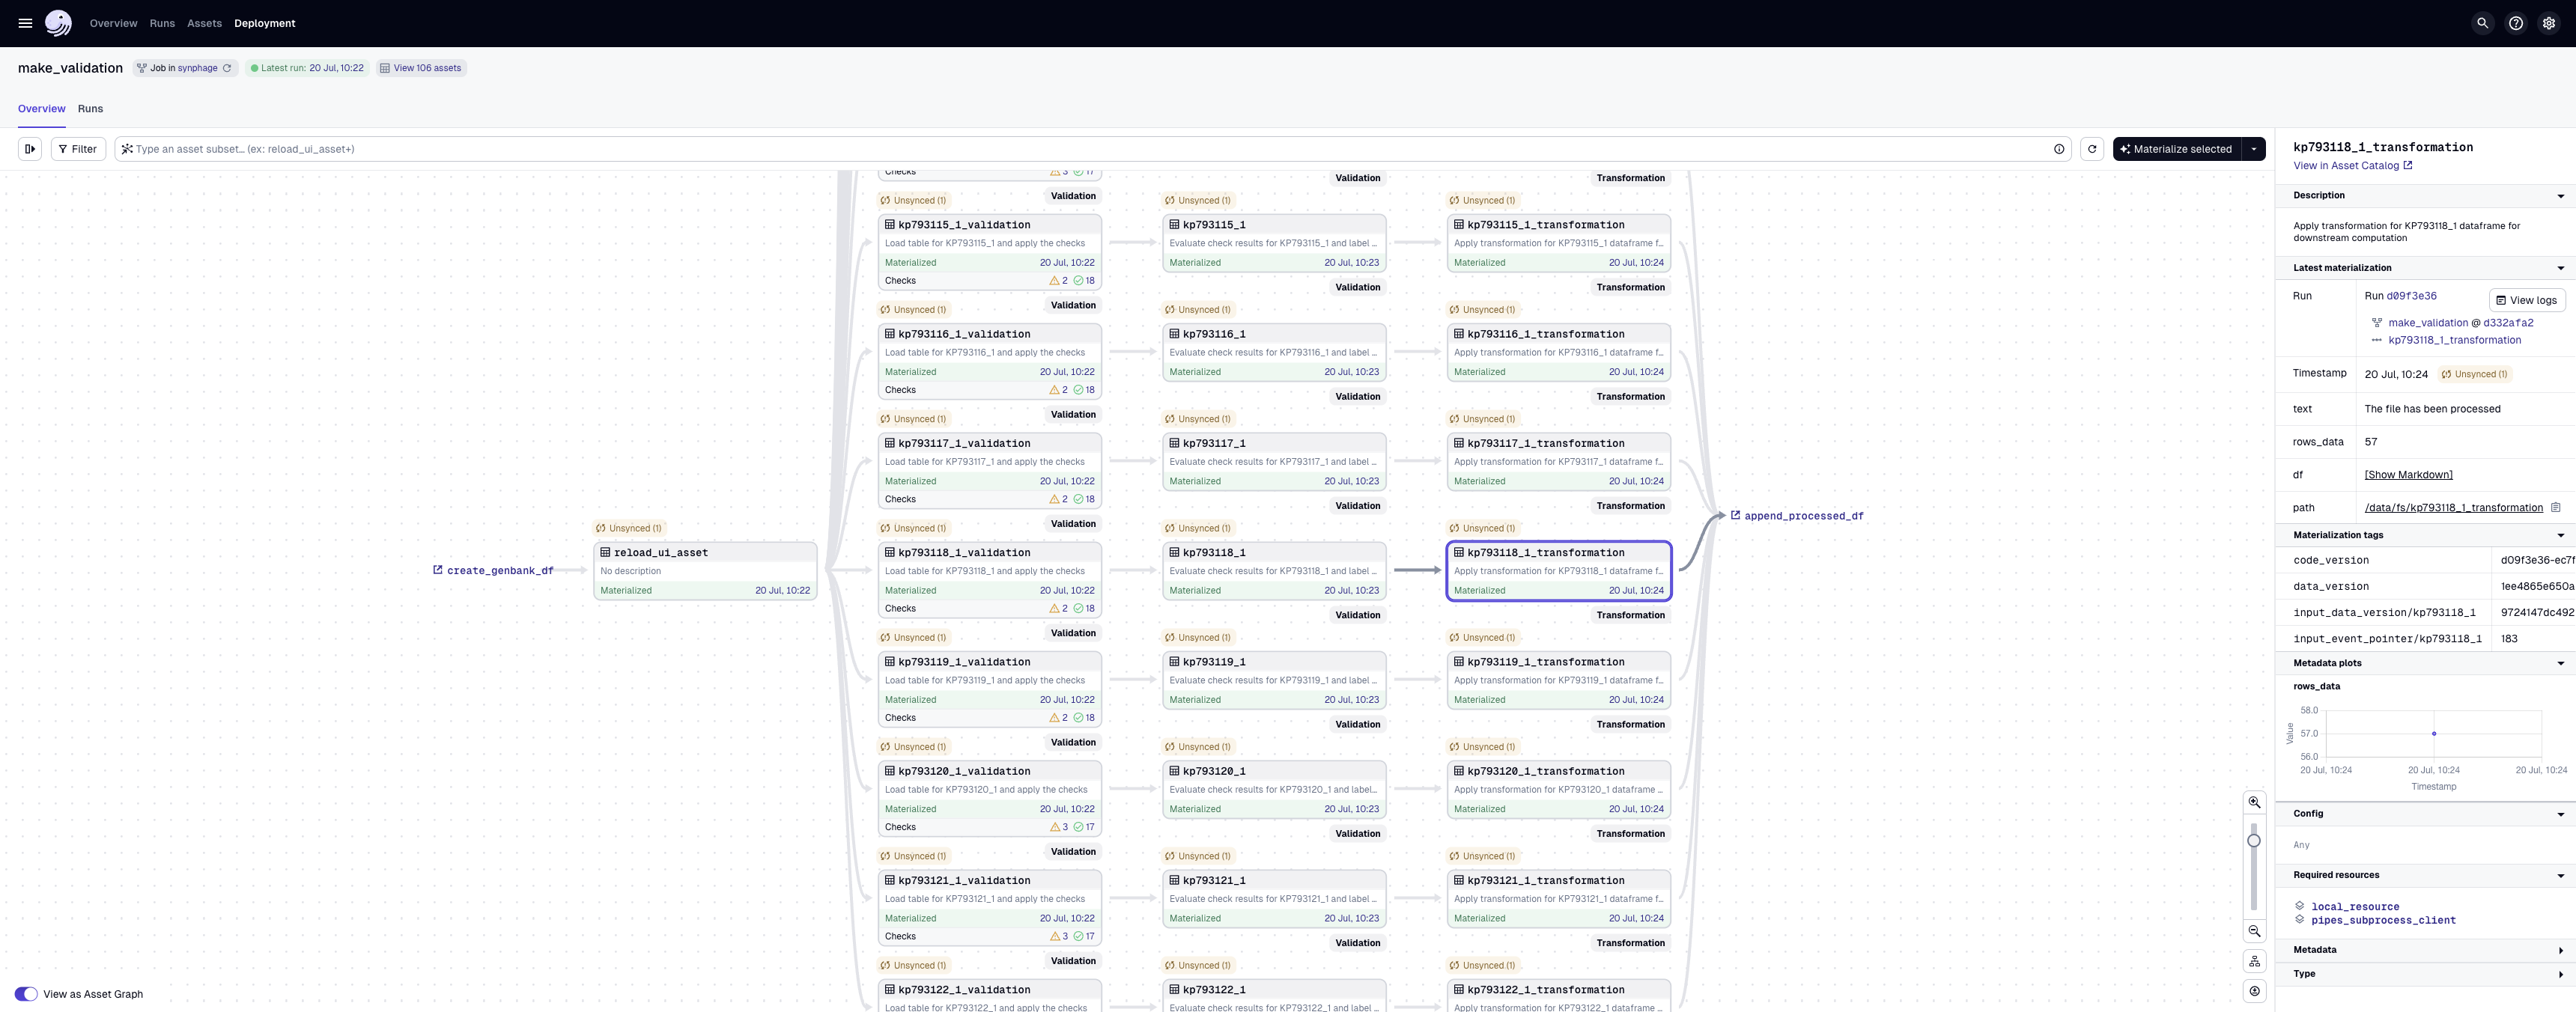Expand the Metadata plots section

tap(2561, 664)
